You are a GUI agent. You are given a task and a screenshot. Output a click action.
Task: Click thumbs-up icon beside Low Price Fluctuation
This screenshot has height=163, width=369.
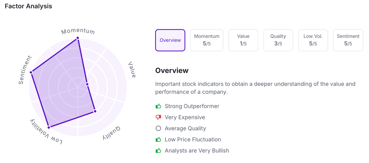[x=158, y=140]
